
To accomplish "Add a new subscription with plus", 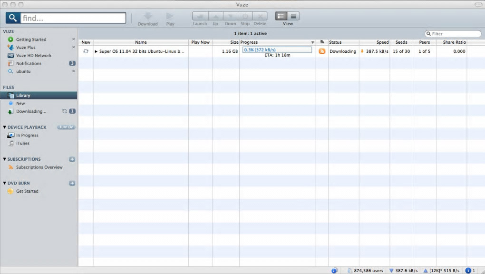I will (x=72, y=159).
